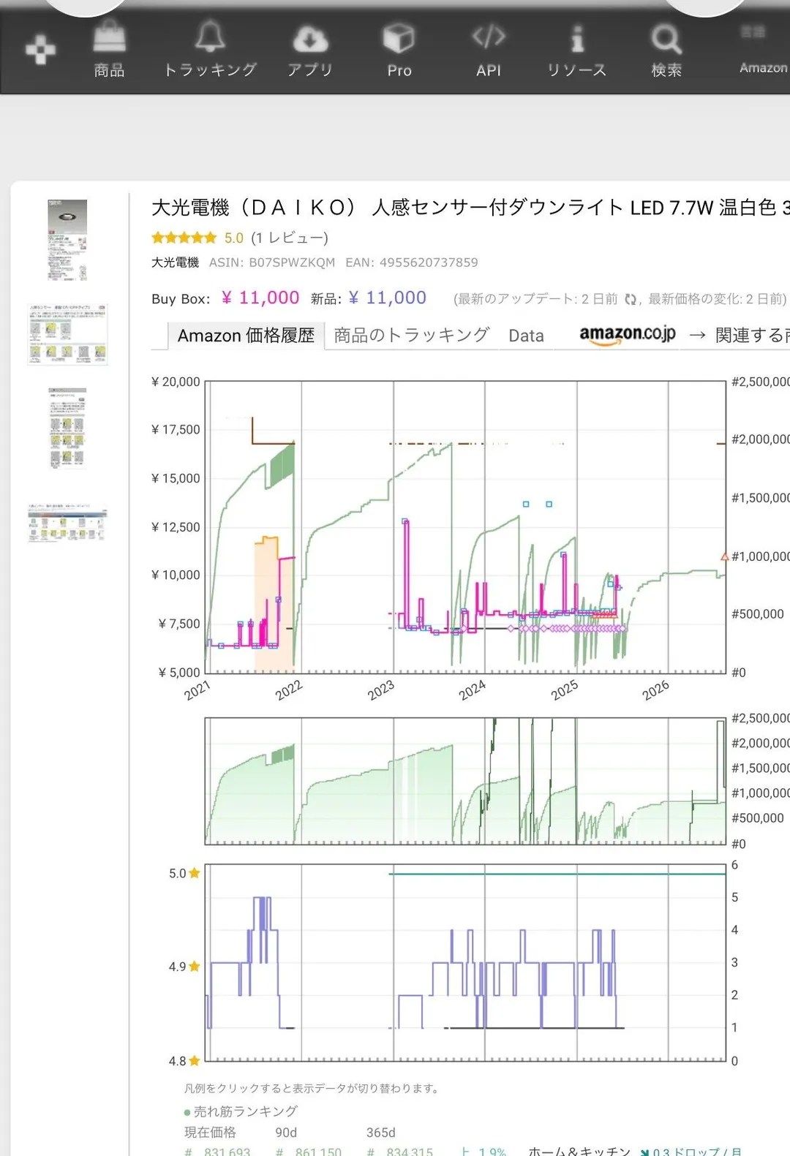Open the API code icon

pos(489,36)
